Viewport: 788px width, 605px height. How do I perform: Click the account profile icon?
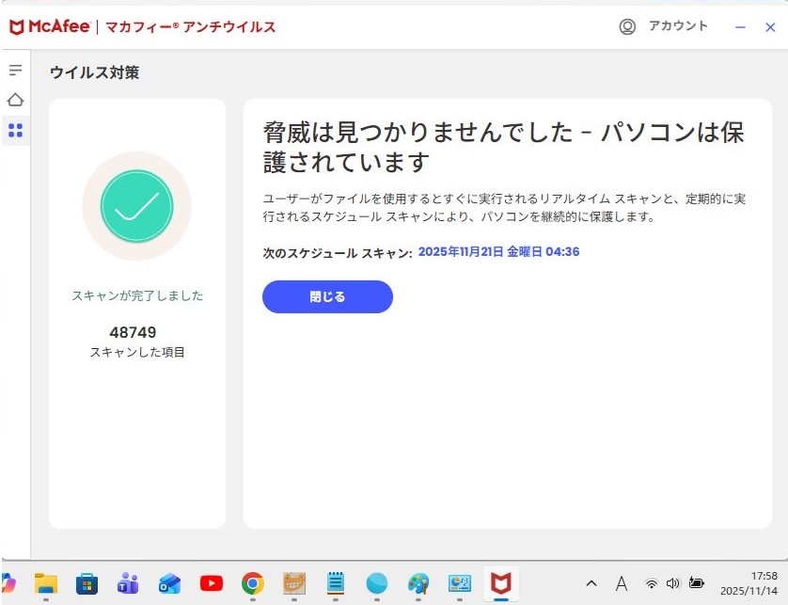(x=627, y=27)
